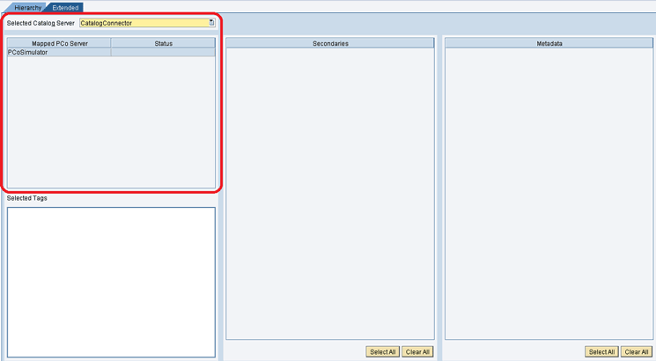Click inside the empty Secondaries list
Image resolution: width=656 pixels, height=361 pixels.
click(x=330, y=194)
